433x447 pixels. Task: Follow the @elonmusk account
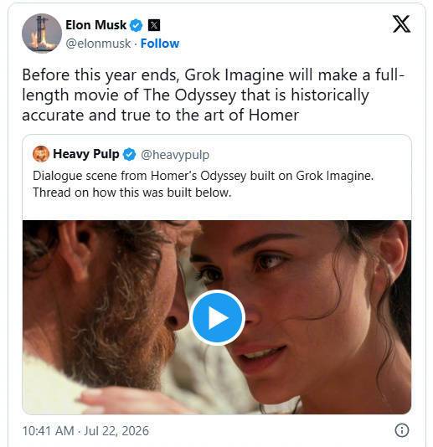pyautogui.click(x=160, y=44)
